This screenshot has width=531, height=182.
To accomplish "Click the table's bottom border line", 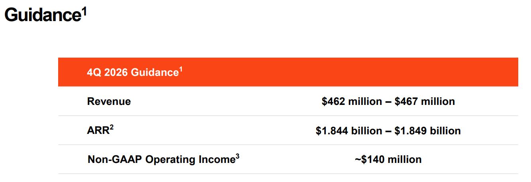I will tap(288, 174).
